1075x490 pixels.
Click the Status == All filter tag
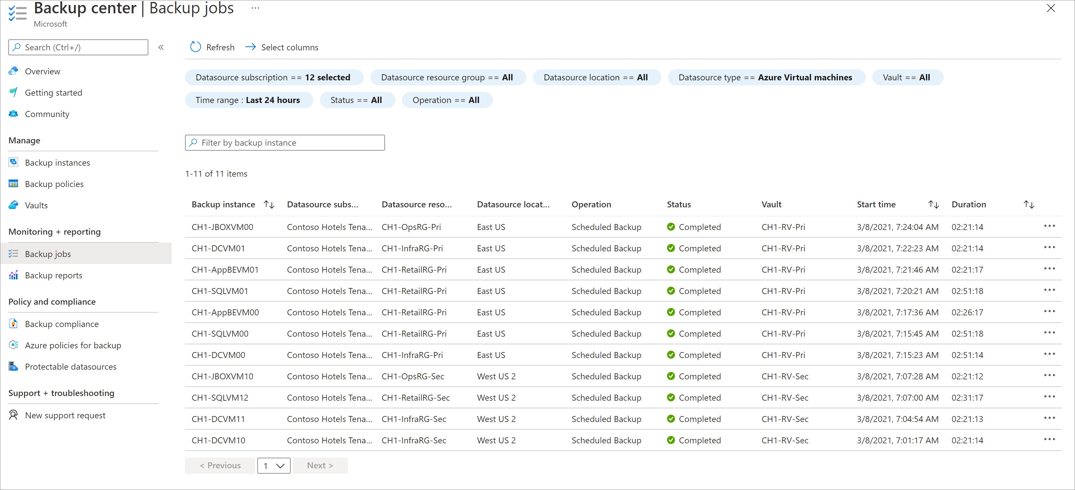click(x=357, y=101)
